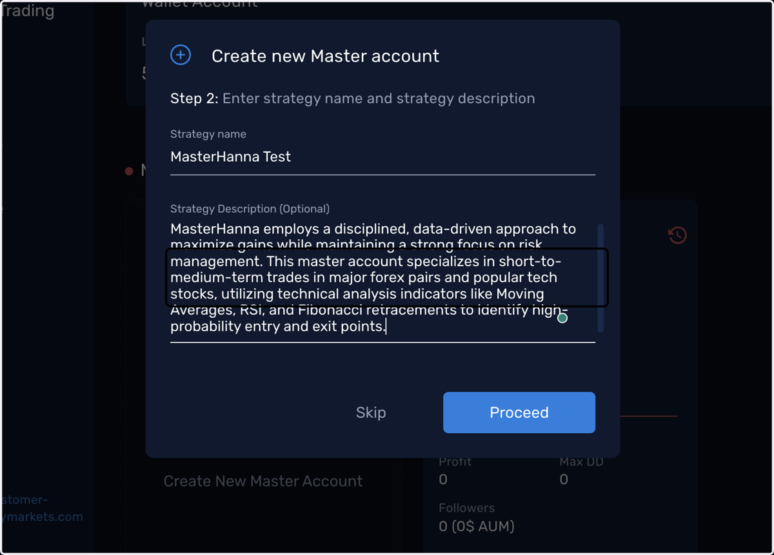Image resolution: width=774 pixels, height=555 pixels.
Task: Click the 'Step 2:' instruction text
Action: point(352,99)
